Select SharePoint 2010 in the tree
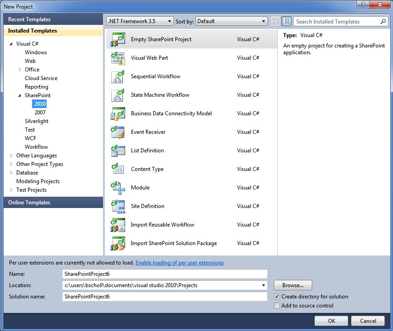 40,104
